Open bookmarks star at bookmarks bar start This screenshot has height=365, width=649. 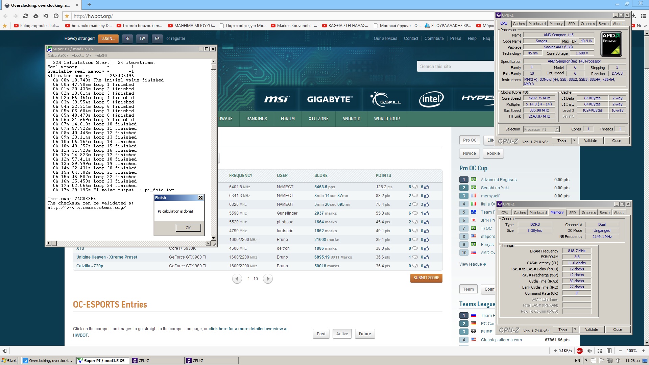pyautogui.click(x=5, y=25)
